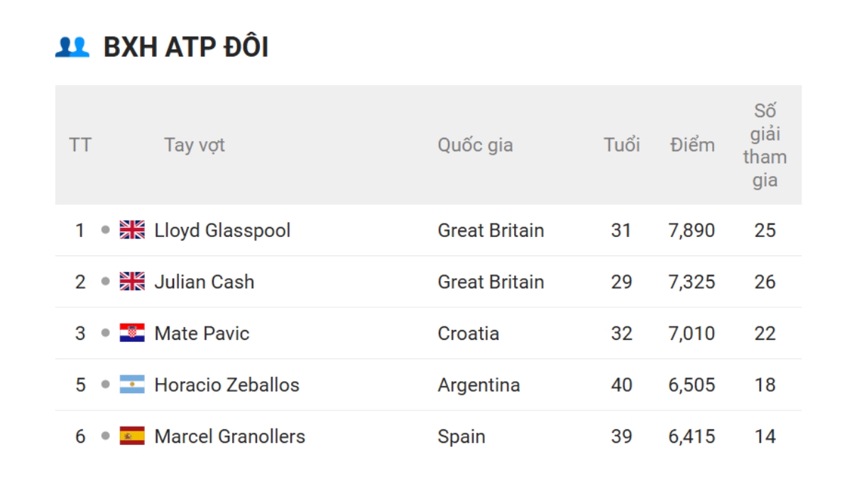Click the Great Britain flag beside Julian Cash
This screenshot has width=852, height=479.
click(132, 282)
